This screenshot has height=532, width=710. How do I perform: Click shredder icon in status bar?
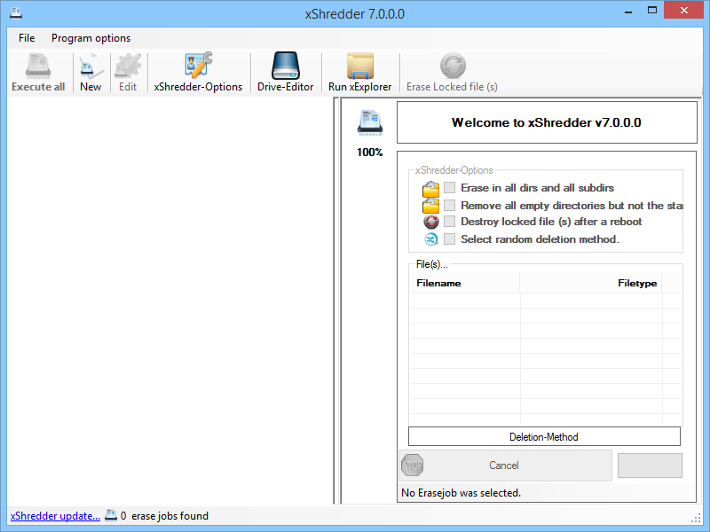pyautogui.click(x=111, y=515)
